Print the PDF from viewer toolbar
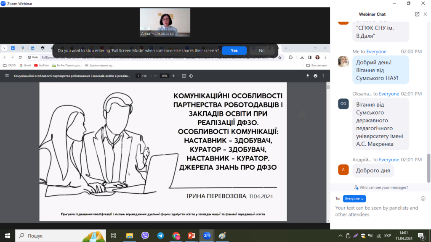 (315, 76)
